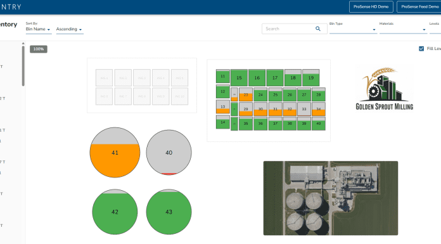Open bin 19 details

pyautogui.click(x=310, y=78)
